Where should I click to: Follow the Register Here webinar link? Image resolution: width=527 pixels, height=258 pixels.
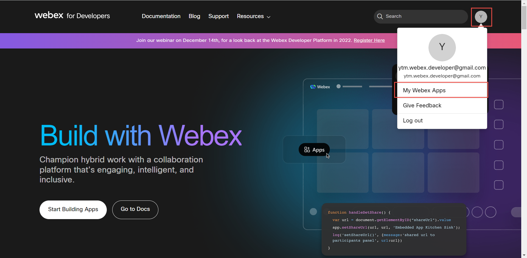369,41
